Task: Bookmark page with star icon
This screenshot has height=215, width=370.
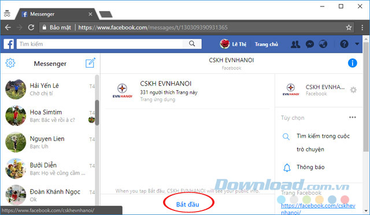Action: pyautogui.click(x=349, y=28)
